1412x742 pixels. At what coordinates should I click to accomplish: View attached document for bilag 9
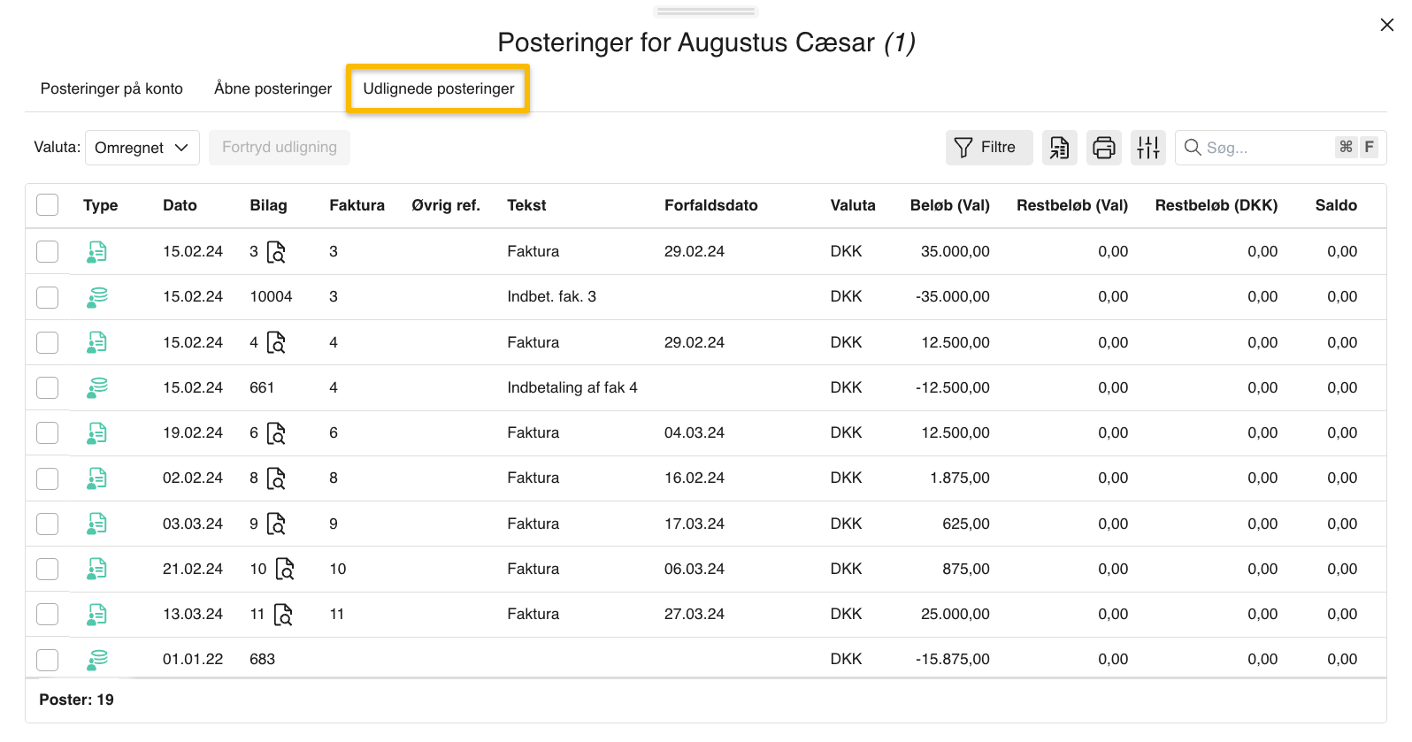[x=276, y=524]
